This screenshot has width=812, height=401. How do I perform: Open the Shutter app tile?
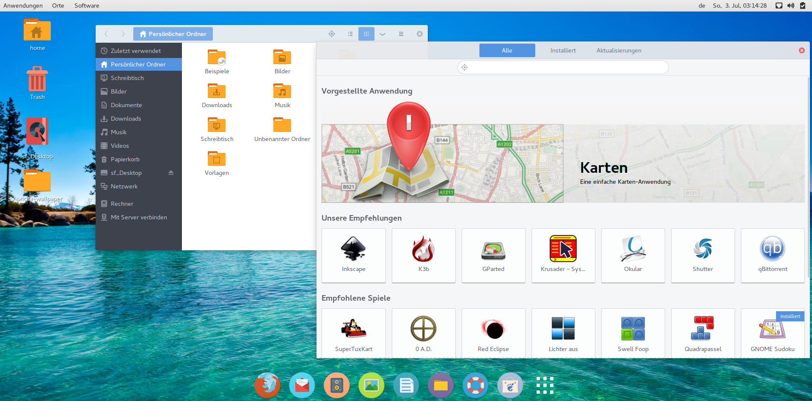(703, 255)
